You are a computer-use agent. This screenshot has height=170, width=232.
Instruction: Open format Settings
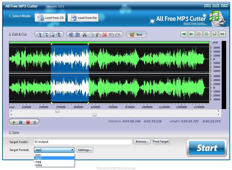[x=85, y=150]
